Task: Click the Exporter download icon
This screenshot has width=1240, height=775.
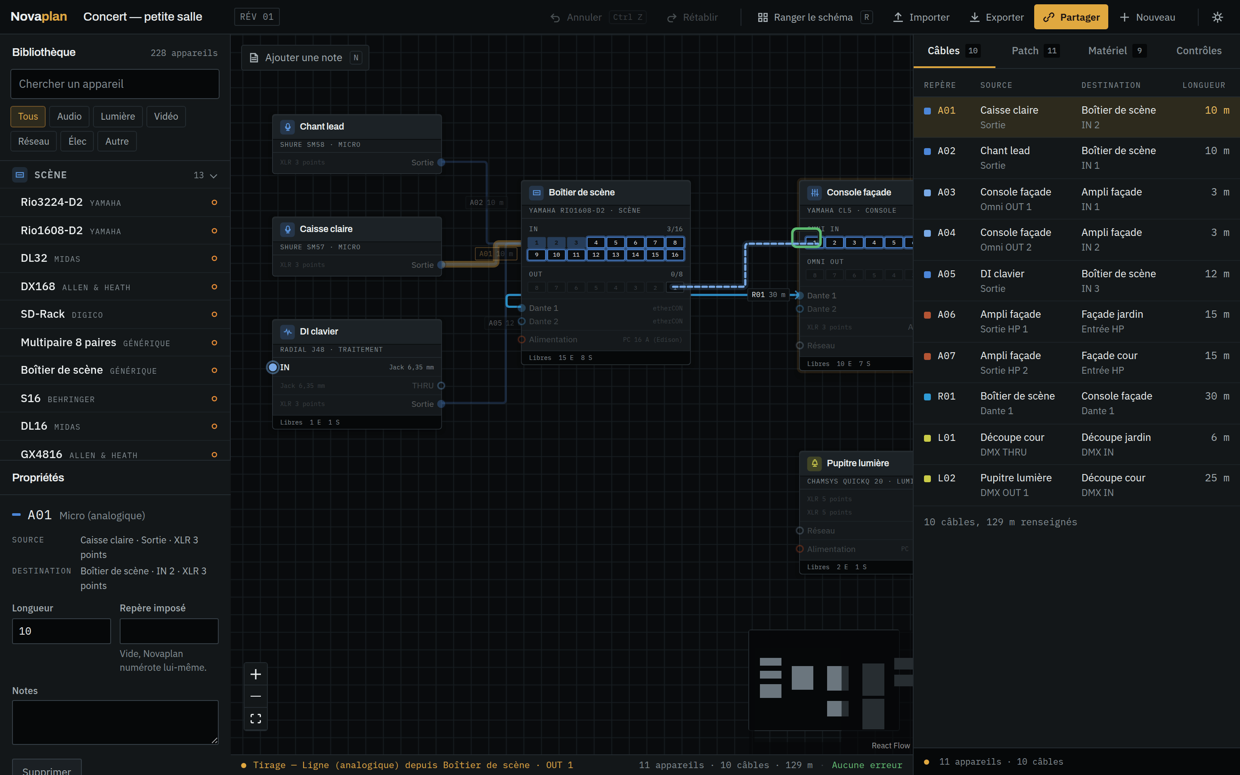Action: click(975, 17)
